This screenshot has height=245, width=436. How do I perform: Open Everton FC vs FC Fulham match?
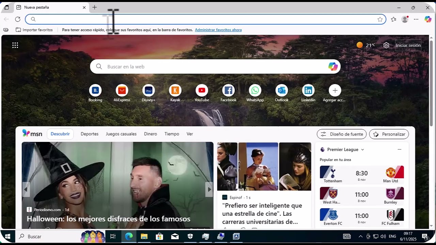click(x=362, y=217)
